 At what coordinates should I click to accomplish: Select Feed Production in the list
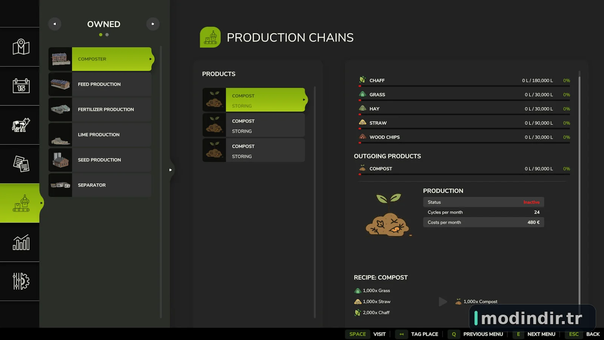click(100, 84)
